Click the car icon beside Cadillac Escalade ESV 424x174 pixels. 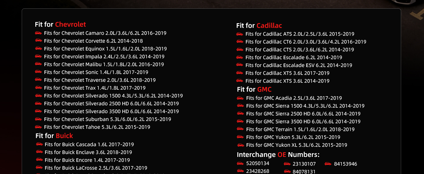tap(240, 65)
